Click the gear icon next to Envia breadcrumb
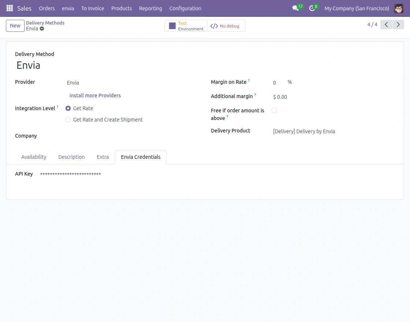The width and height of the screenshot is (410, 322). tap(42, 29)
